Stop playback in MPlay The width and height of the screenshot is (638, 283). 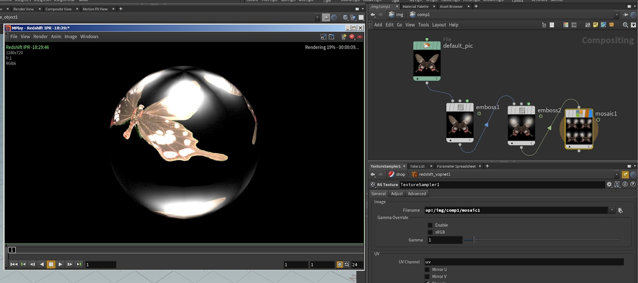tap(51, 264)
